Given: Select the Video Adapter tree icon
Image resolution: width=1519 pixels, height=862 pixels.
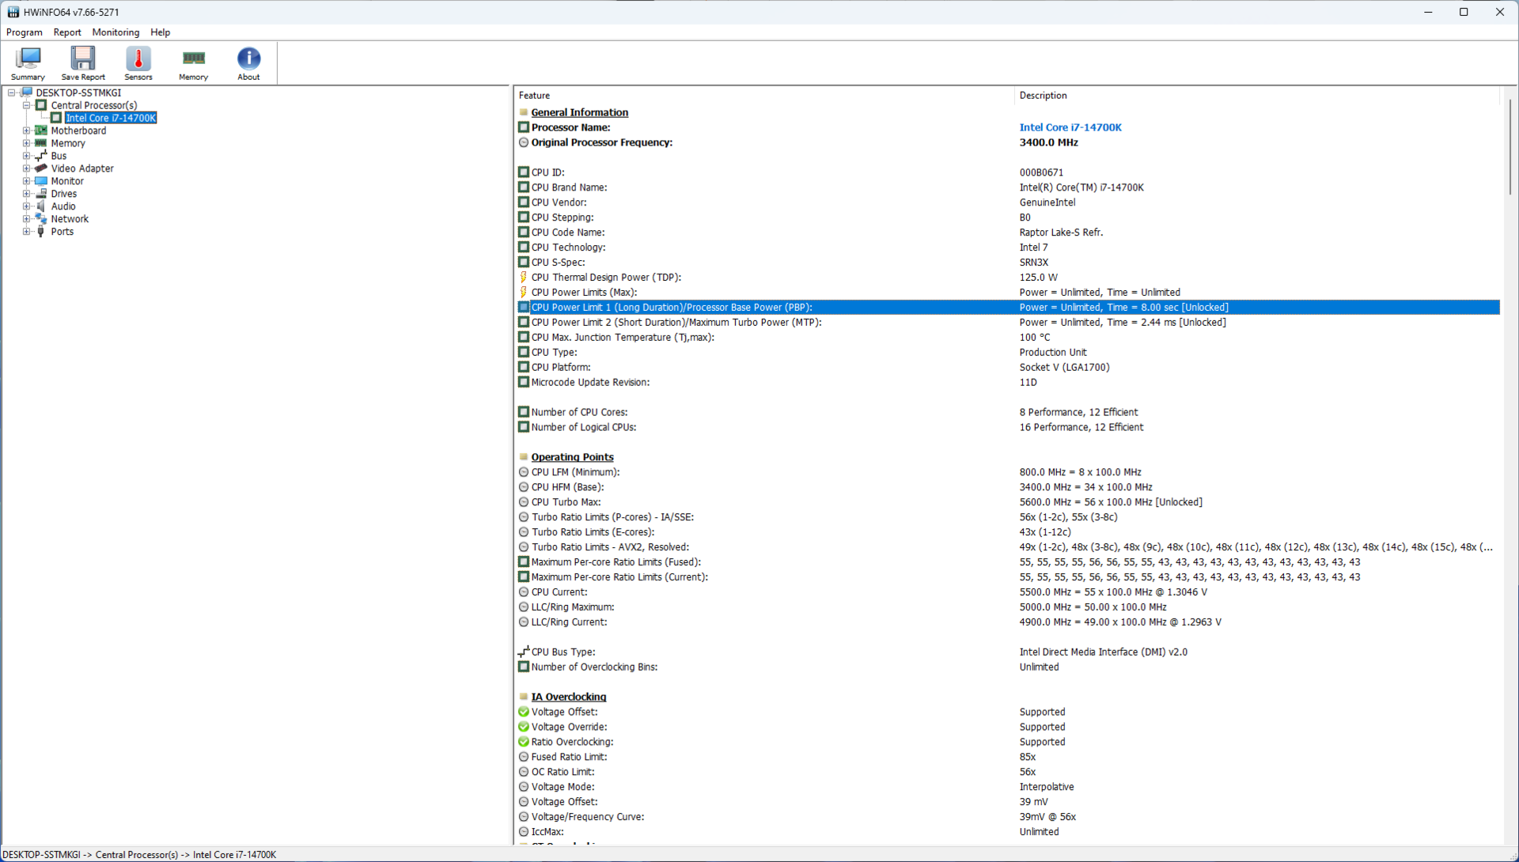Looking at the screenshot, I should [x=41, y=168].
